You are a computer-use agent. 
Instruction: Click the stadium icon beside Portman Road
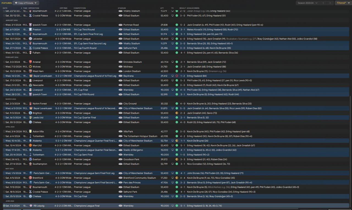[x=120, y=25]
